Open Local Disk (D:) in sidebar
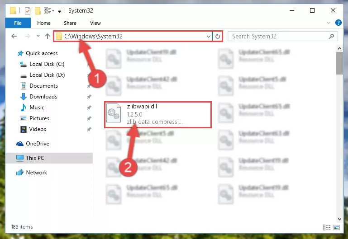This screenshot has width=348, height=239. 47,75
